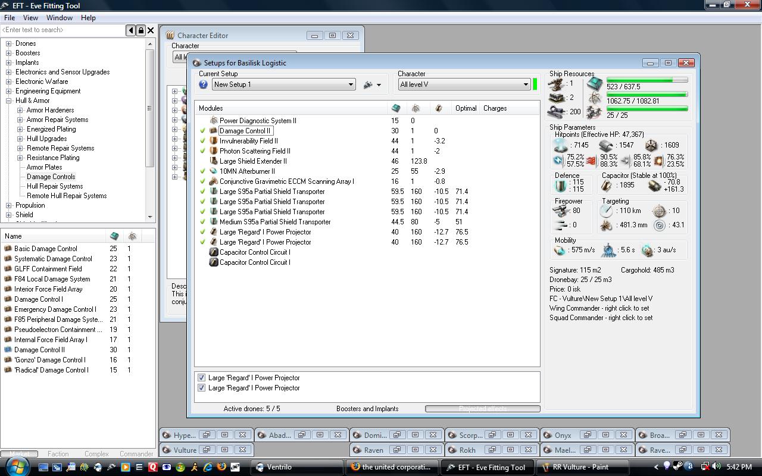Toggle the Invulnerability Field II active checkmark

coord(203,141)
